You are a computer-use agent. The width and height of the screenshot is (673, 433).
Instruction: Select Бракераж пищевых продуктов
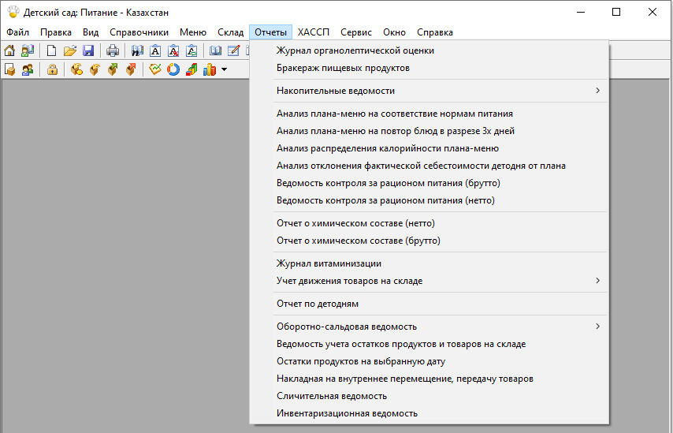pyautogui.click(x=429, y=68)
